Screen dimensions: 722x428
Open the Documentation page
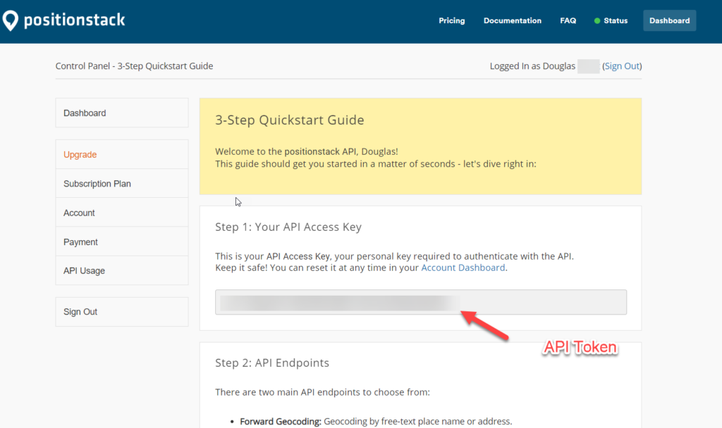pyautogui.click(x=512, y=20)
